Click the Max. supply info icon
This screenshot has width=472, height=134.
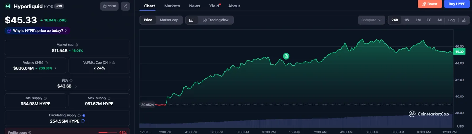(109, 98)
